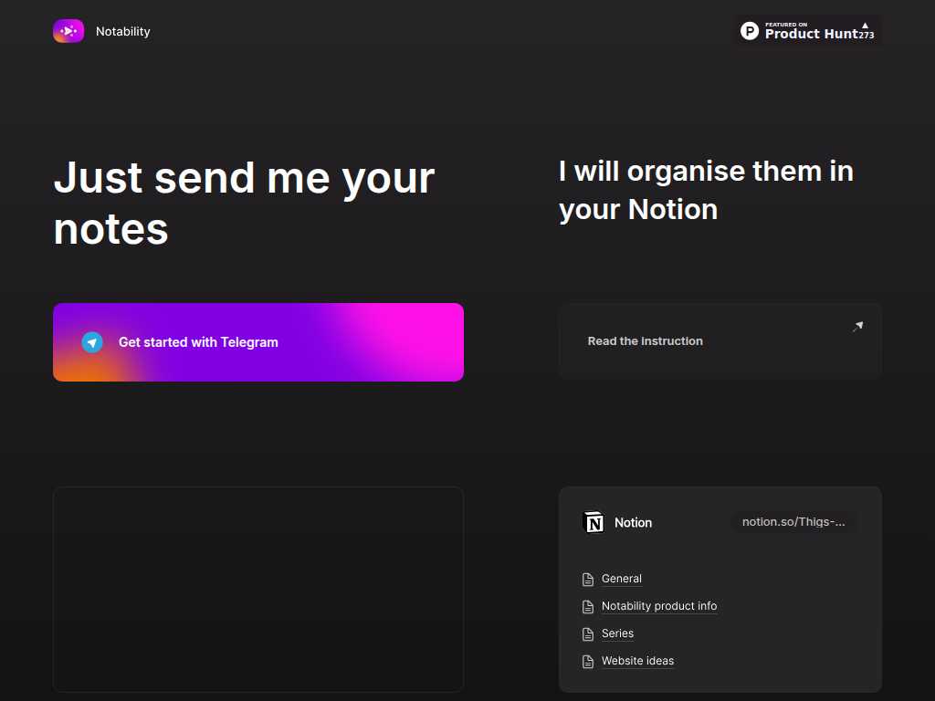Click the Product Hunt P logo
Image resolution: width=935 pixels, height=701 pixels.
coord(750,30)
